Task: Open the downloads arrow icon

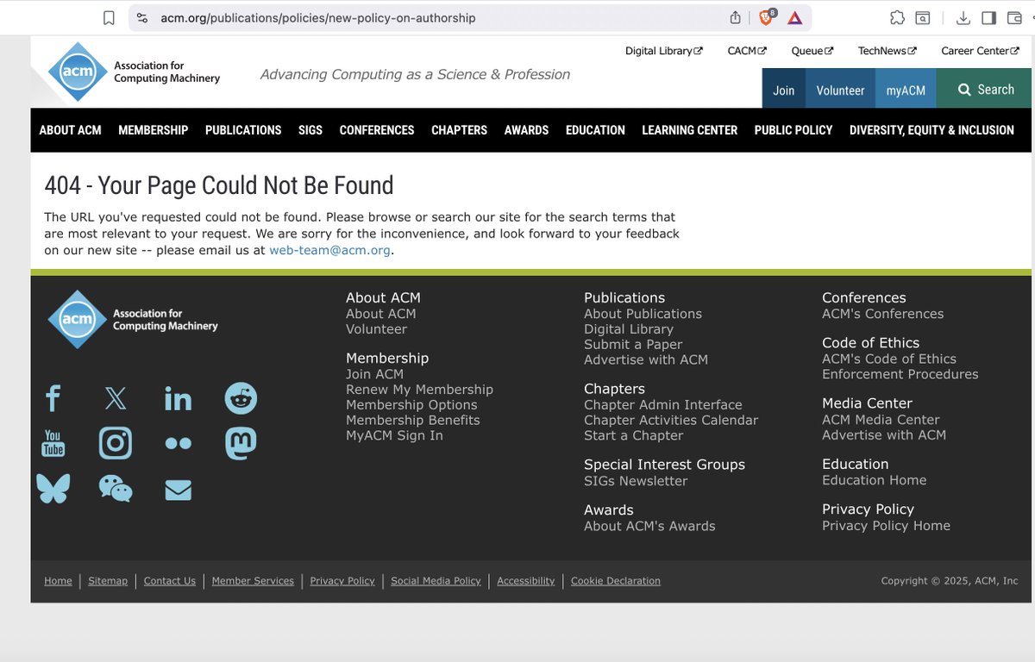Action: coord(963,17)
